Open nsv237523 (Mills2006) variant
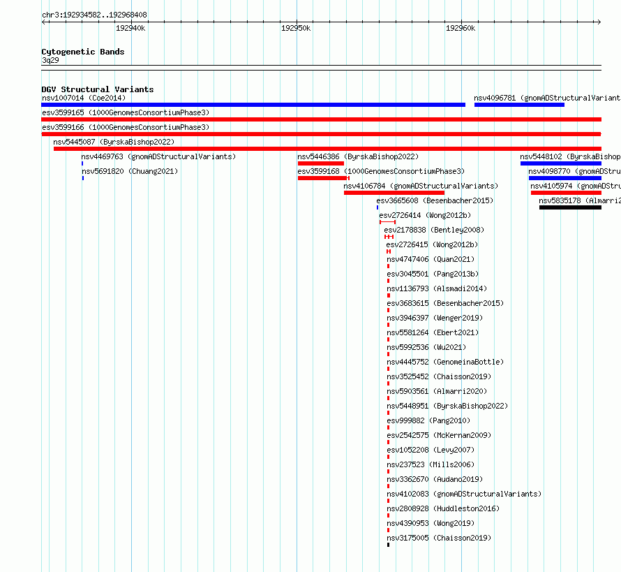 coord(431,464)
